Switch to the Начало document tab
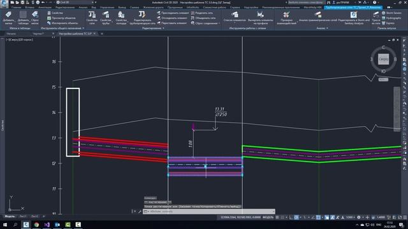Viewport: 408px width, 229px height. pos(11,34)
